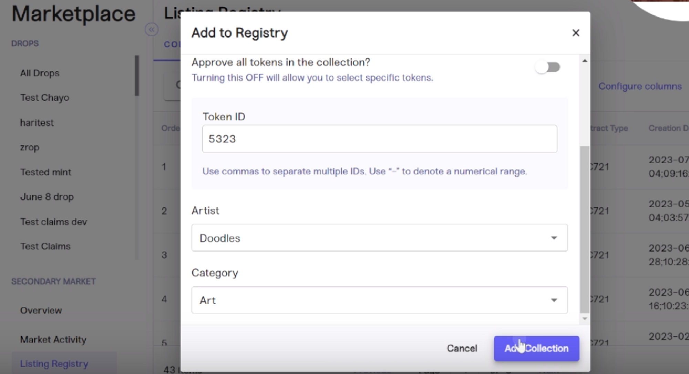689x374 pixels.
Task: Open the Artist dropdown arrow
Action: [x=554, y=238]
